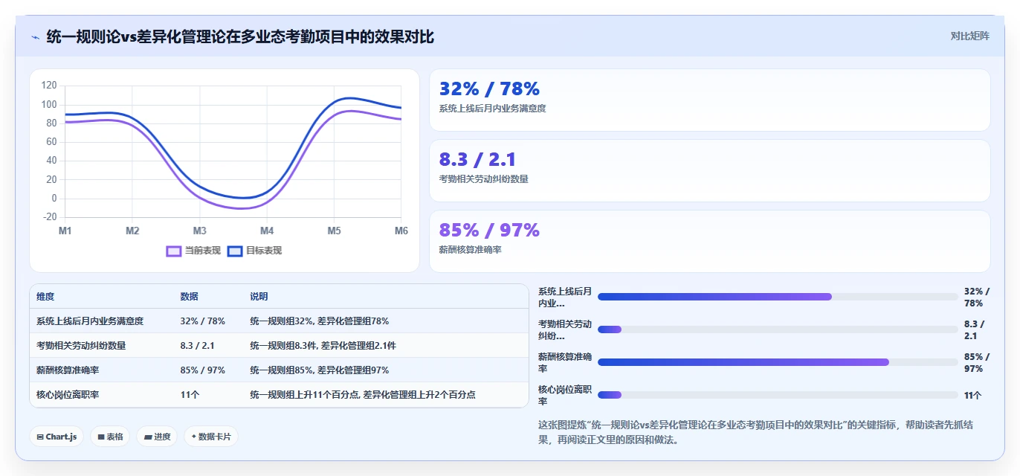Click the 进度 chip icon
The image size is (1020, 476).
147,437
